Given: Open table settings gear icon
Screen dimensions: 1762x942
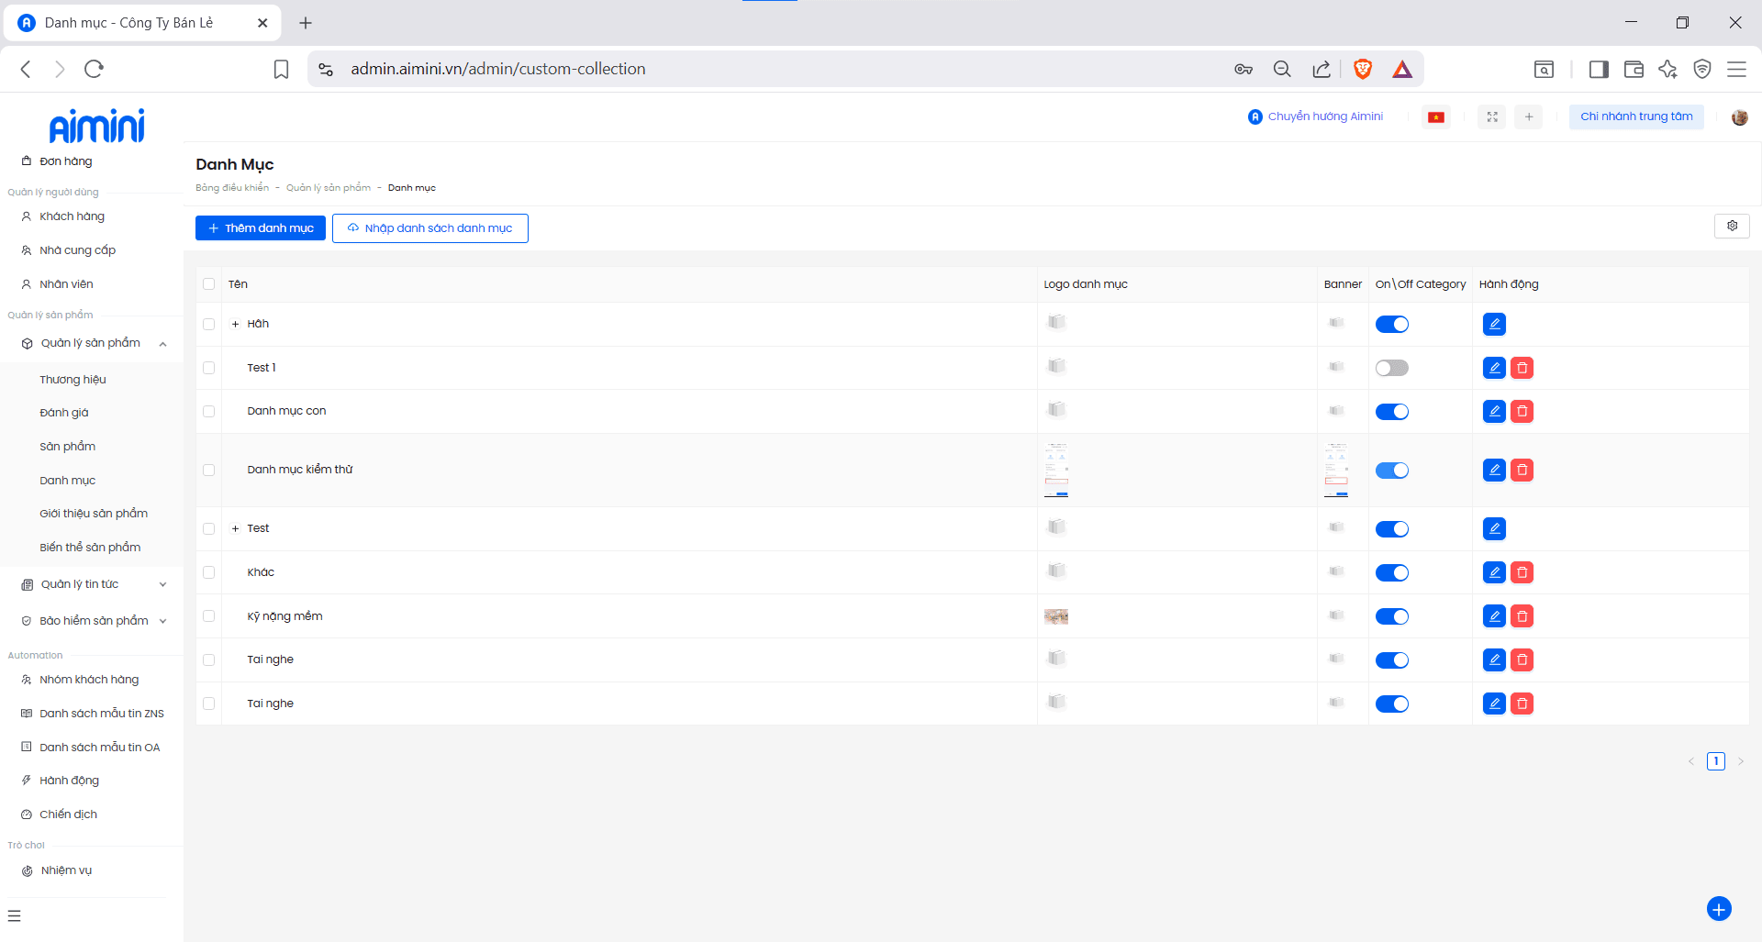Looking at the screenshot, I should tap(1732, 227).
